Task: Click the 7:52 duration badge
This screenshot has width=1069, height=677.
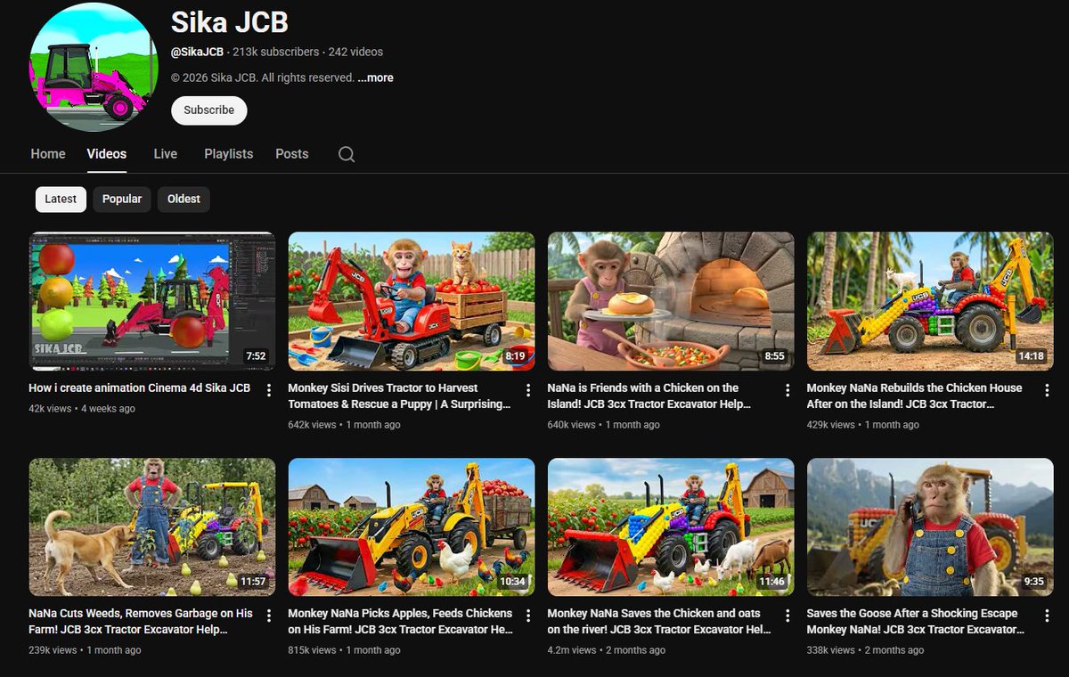Action: click(256, 356)
